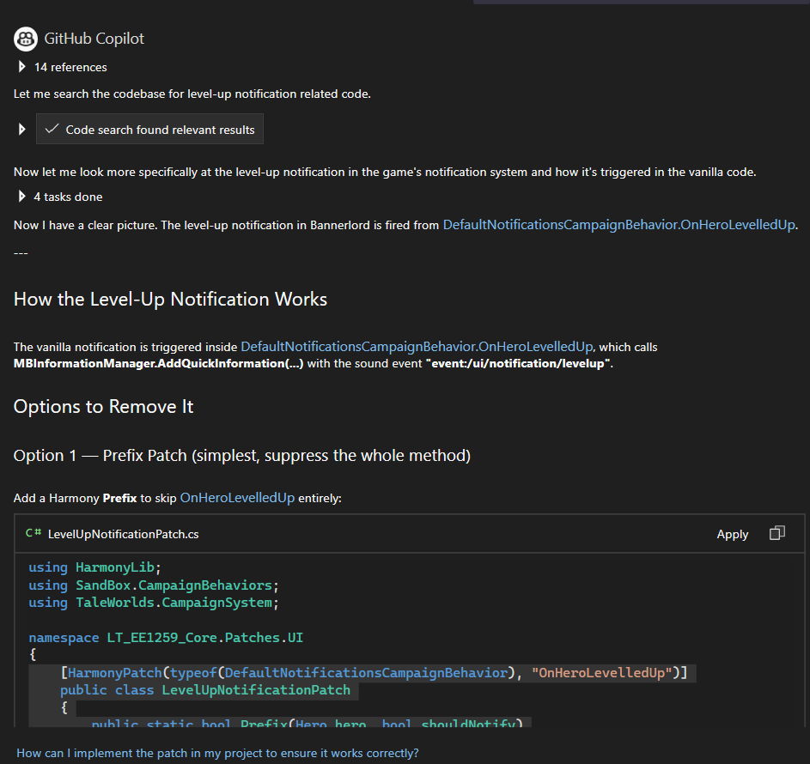The width and height of the screenshot is (810, 764).
Task: Click the 'using HarmonyLib;' code line
Action: click(94, 567)
